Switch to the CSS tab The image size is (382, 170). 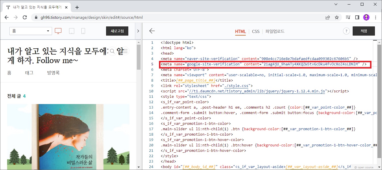[x=256, y=32]
